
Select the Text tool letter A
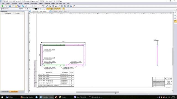click(50, 6)
